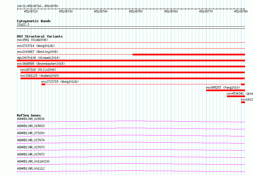Open transcript ADARB1|NM_001112
Viewport: 253px width, 175px height.
pyautogui.click(x=31, y=168)
